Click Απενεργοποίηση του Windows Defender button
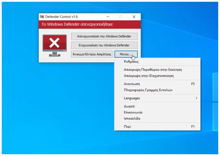 [104, 36]
